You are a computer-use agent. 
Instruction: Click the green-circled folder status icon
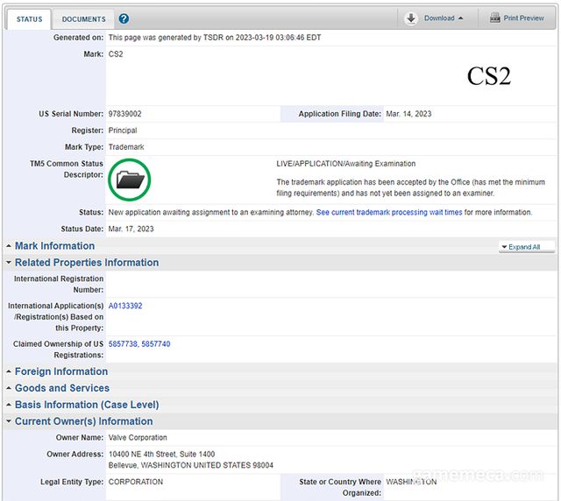[x=130, y=180]
